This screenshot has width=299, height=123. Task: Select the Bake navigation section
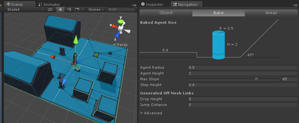point(218,13)
